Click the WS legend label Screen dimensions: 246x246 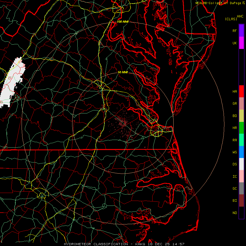point(235,152)
